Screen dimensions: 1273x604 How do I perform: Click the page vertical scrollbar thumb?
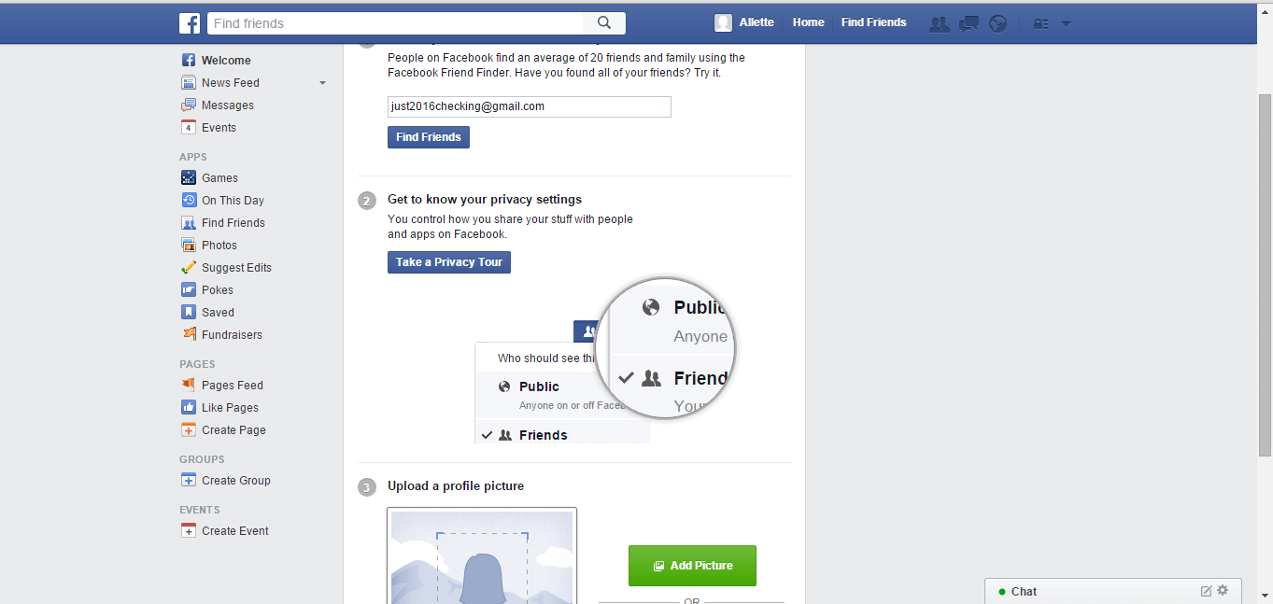point(1265,274)
